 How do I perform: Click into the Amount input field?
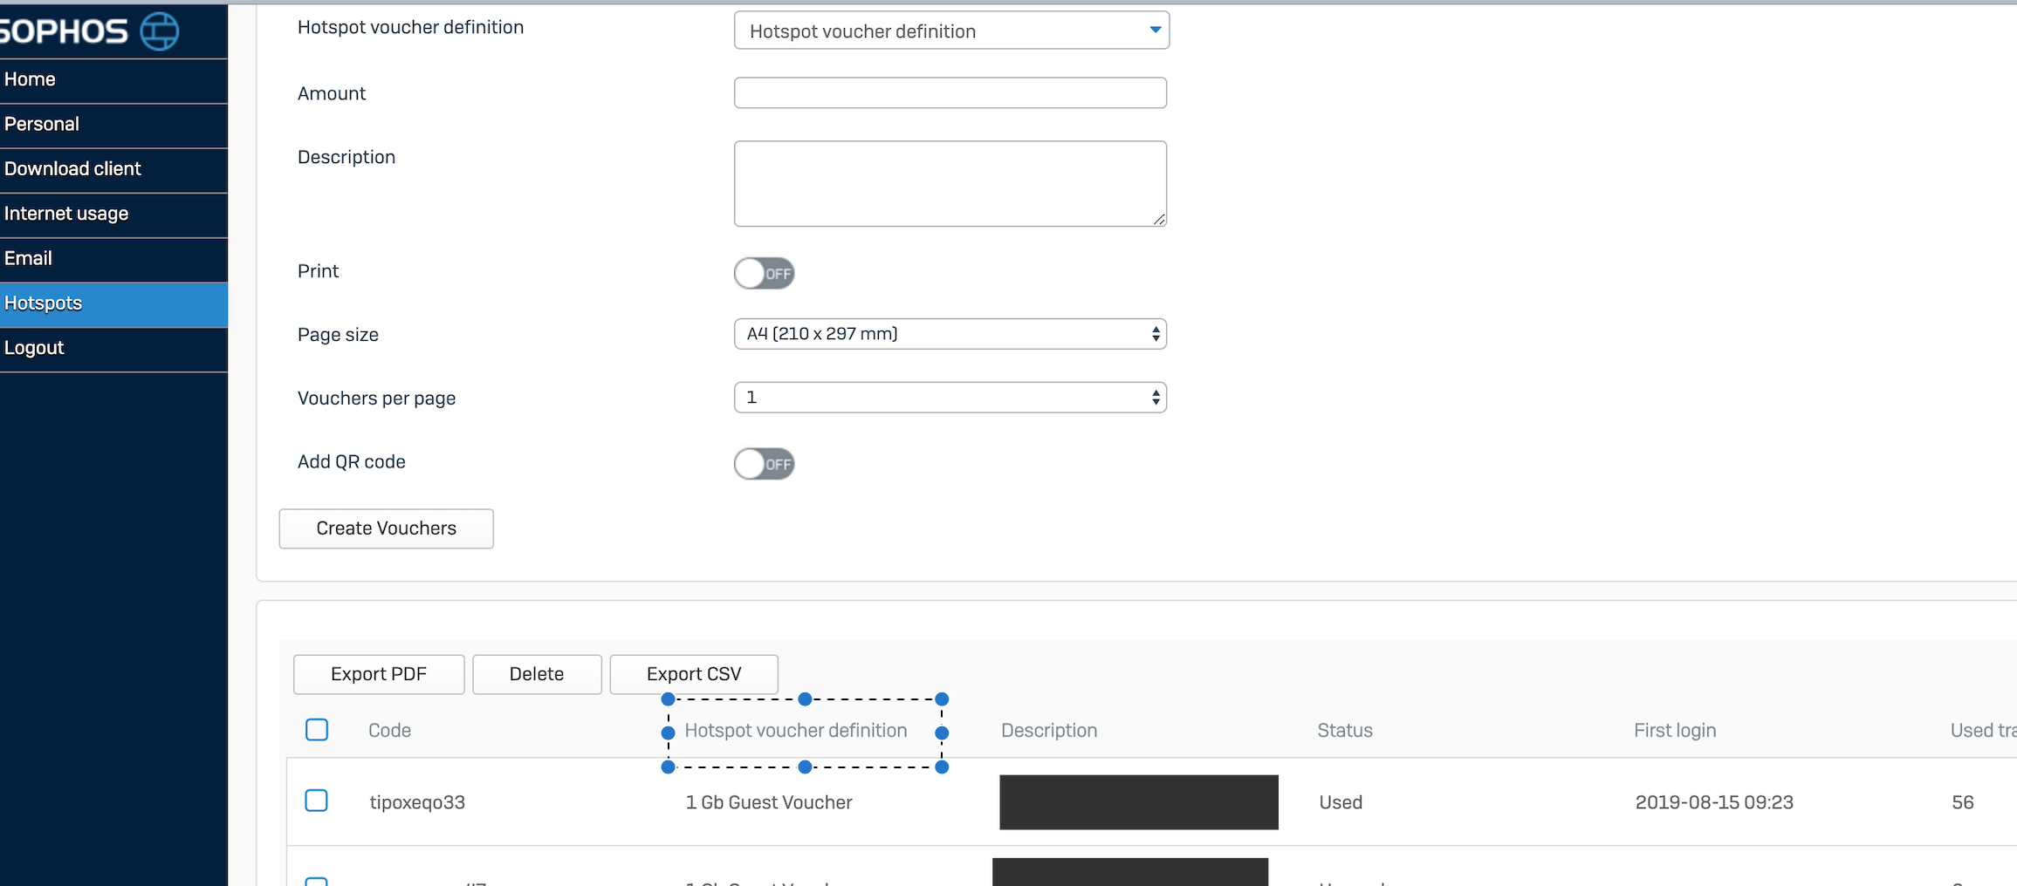[x=950, y=93]
